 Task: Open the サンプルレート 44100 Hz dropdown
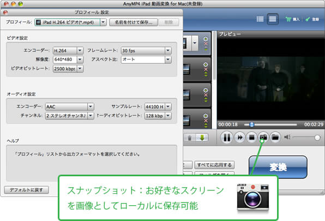coord(168,106)
